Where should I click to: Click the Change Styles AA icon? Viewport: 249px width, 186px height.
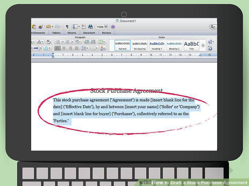[x=210, y=42]
